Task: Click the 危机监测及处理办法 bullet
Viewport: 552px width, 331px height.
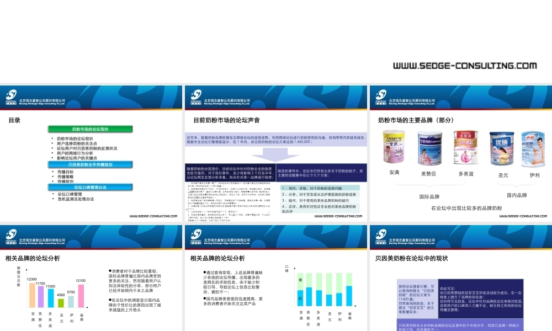Action: click(76, 199)
